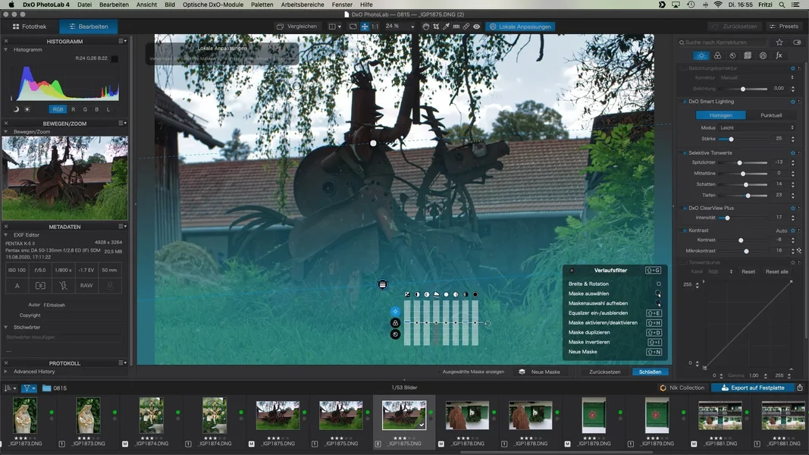Disable the Selektive Tonwerte correction
809x455 pixels.
pos(685,152)
